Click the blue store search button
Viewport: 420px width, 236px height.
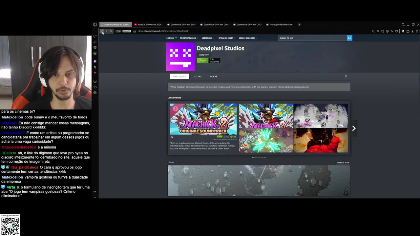[x=349, y=38]
